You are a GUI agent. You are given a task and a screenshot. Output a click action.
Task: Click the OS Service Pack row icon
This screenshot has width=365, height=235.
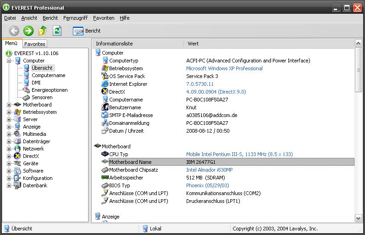(x=105, y=76)
